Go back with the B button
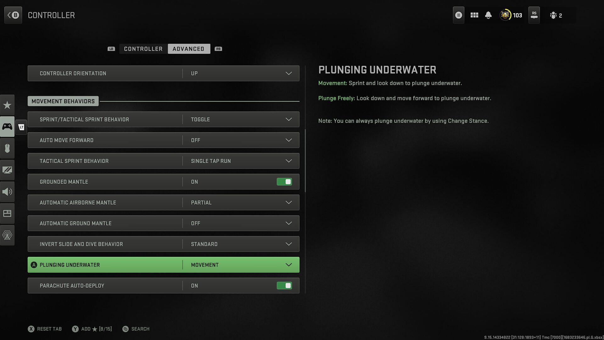 (x=13, y=15)
